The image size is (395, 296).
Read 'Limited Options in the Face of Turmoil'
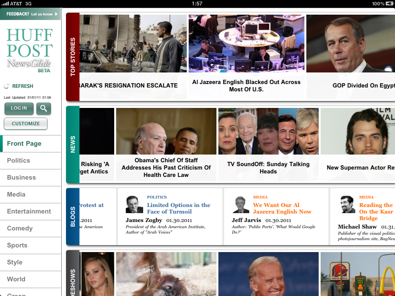pos(179,209)
